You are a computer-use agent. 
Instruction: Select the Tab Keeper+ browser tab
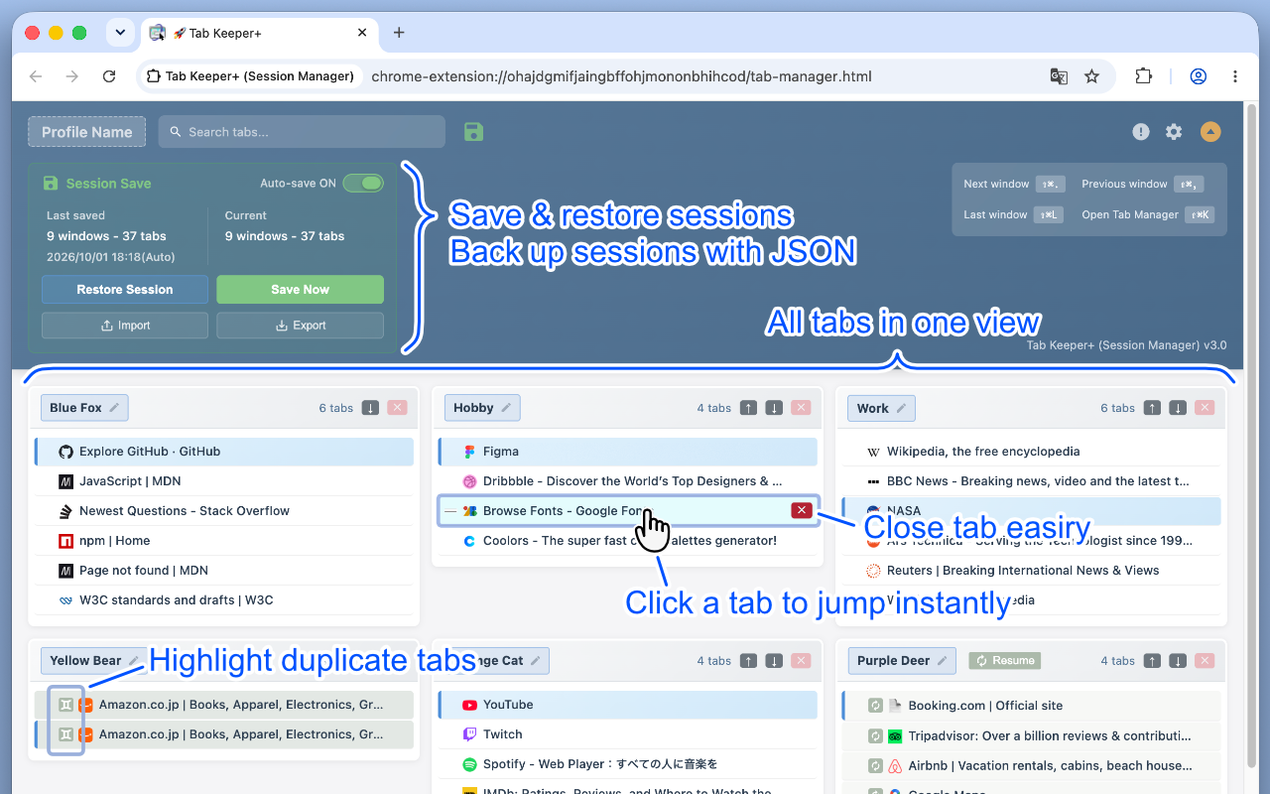coord(260,33)
